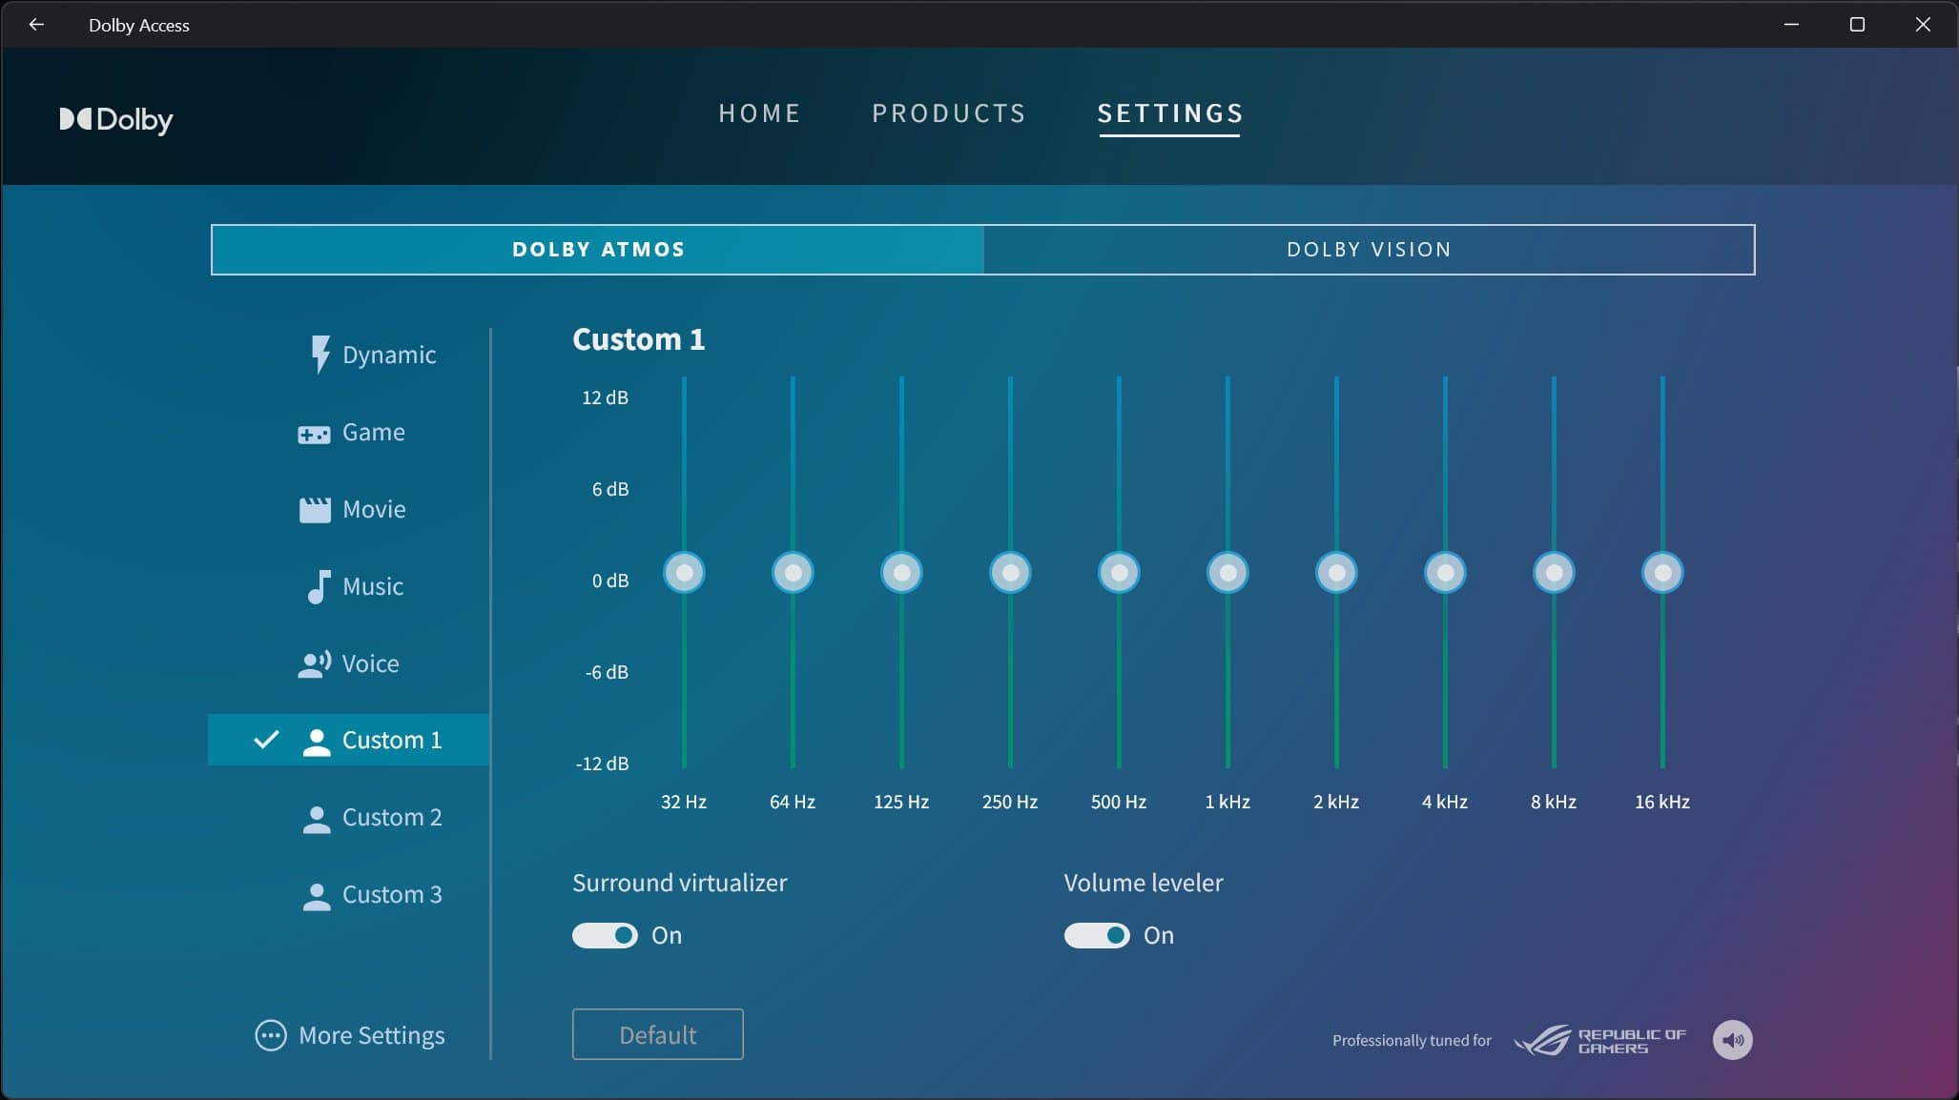Viewport: 1959px width, 1100px height.
Task: Click the volume speaker icon
Action: 1732,1038
